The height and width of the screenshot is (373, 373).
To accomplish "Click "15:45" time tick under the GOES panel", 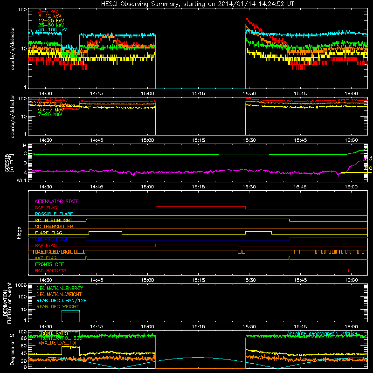I will [300, 187].
